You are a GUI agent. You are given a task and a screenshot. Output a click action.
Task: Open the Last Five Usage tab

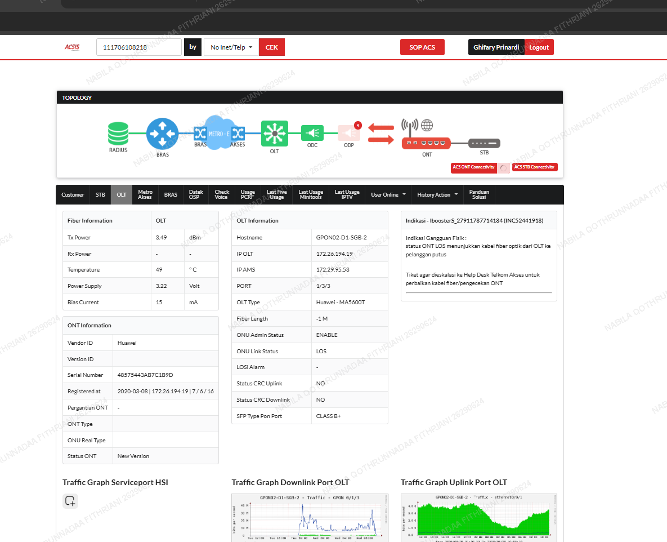pos(276,194)
